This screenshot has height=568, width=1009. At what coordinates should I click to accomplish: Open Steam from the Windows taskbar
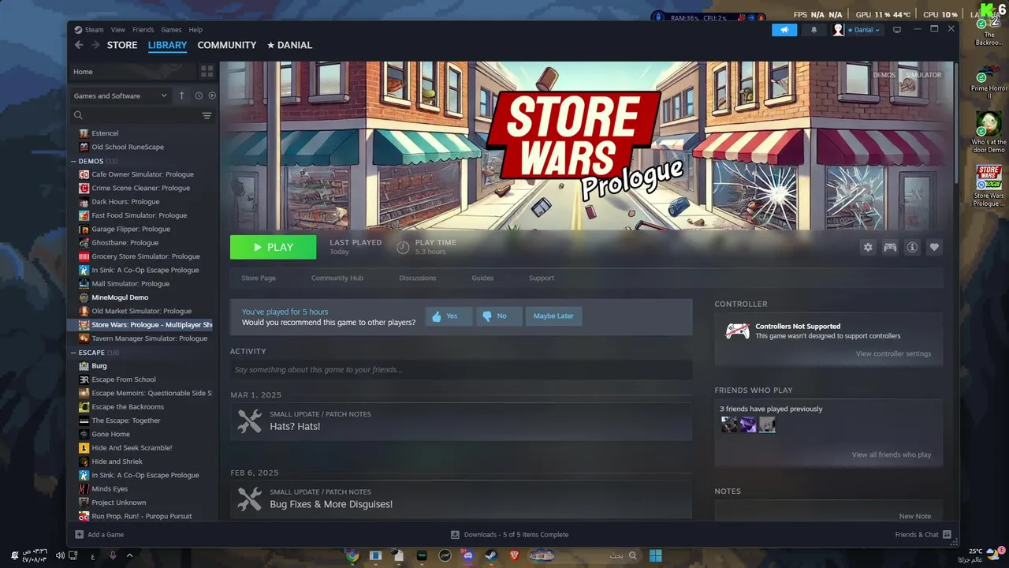point(491,555)
